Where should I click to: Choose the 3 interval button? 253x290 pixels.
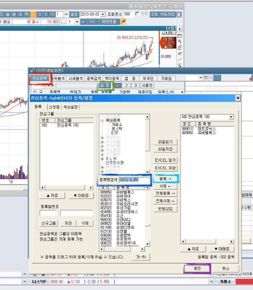[40, 14]
